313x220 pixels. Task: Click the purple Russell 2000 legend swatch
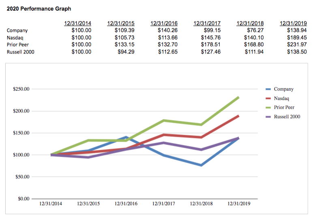point(268,117)
